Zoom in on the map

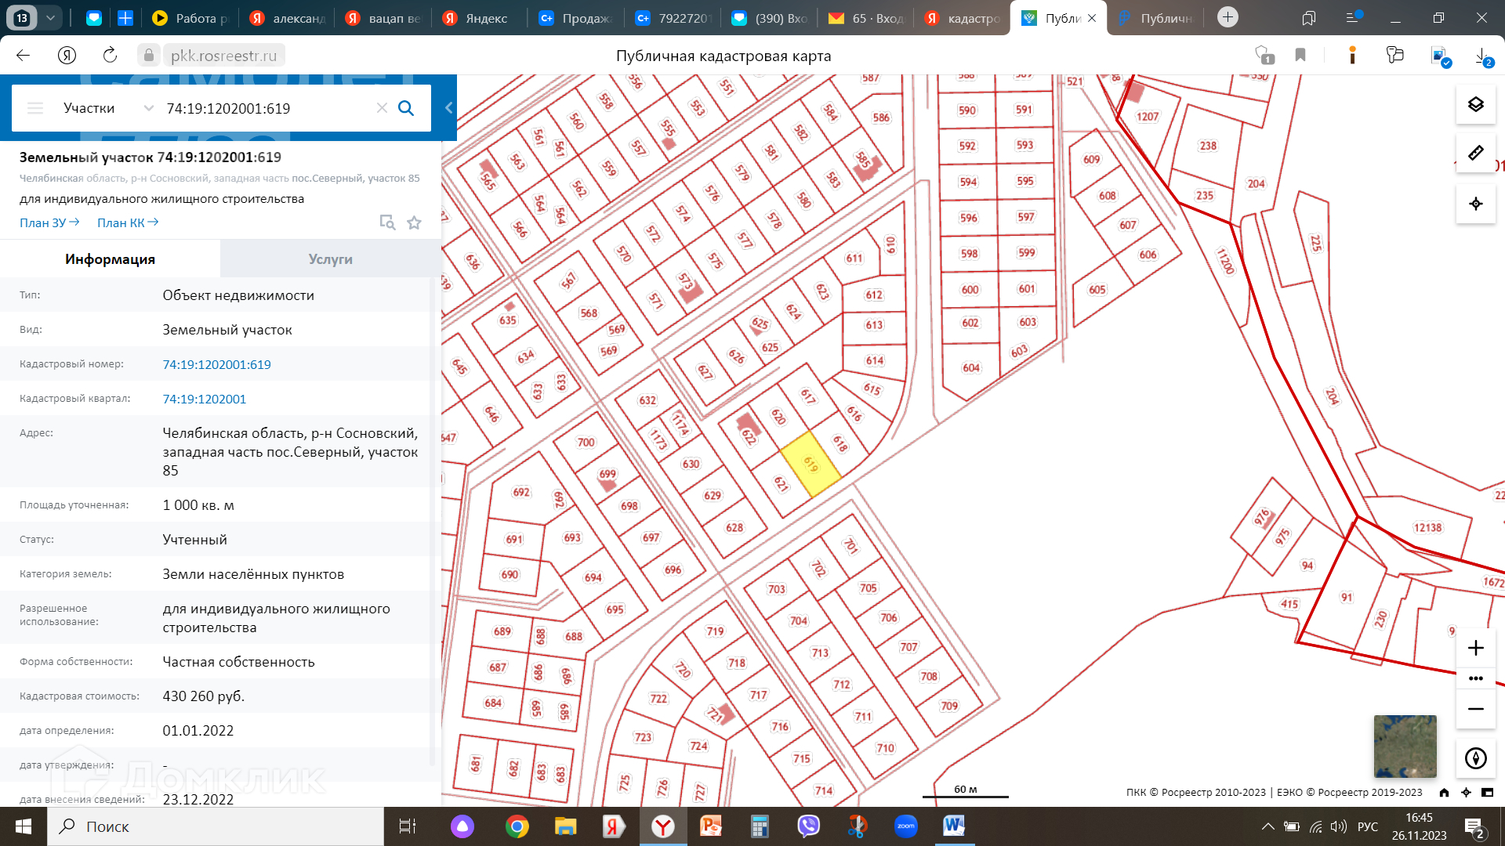(x=1475, y=648)
